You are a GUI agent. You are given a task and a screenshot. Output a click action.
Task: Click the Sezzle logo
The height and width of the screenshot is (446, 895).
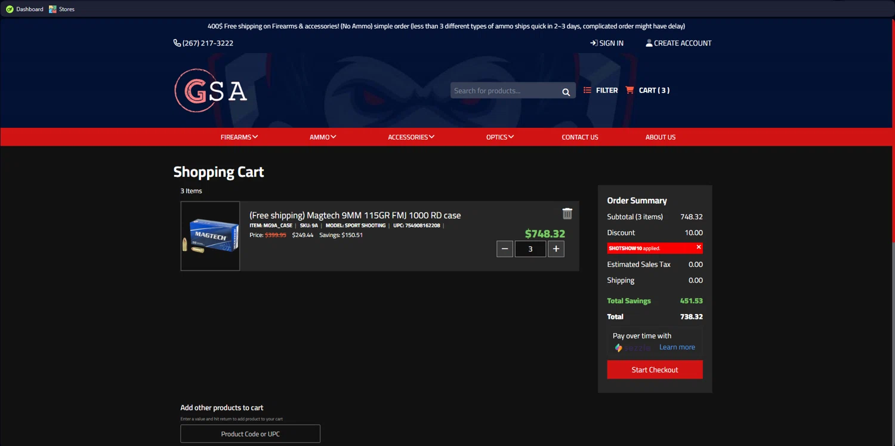(634, 348)
